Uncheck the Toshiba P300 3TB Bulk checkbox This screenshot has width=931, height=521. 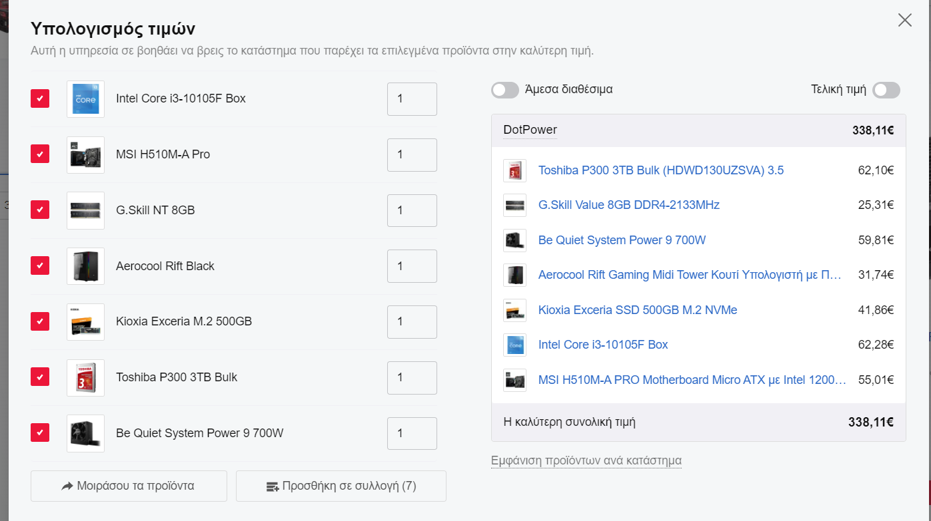tap(40, 377)
